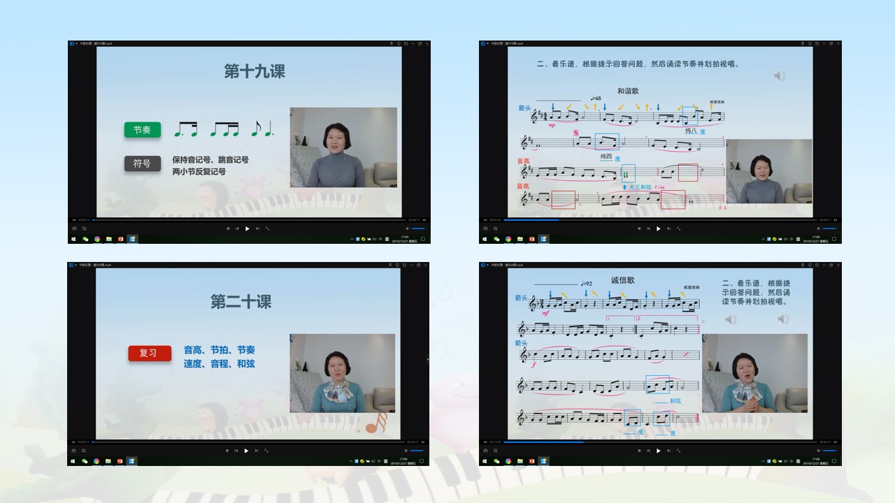The image size is (895, 503).
Task: Stop playback in the 和谐歌 video player
Action: 638,228
